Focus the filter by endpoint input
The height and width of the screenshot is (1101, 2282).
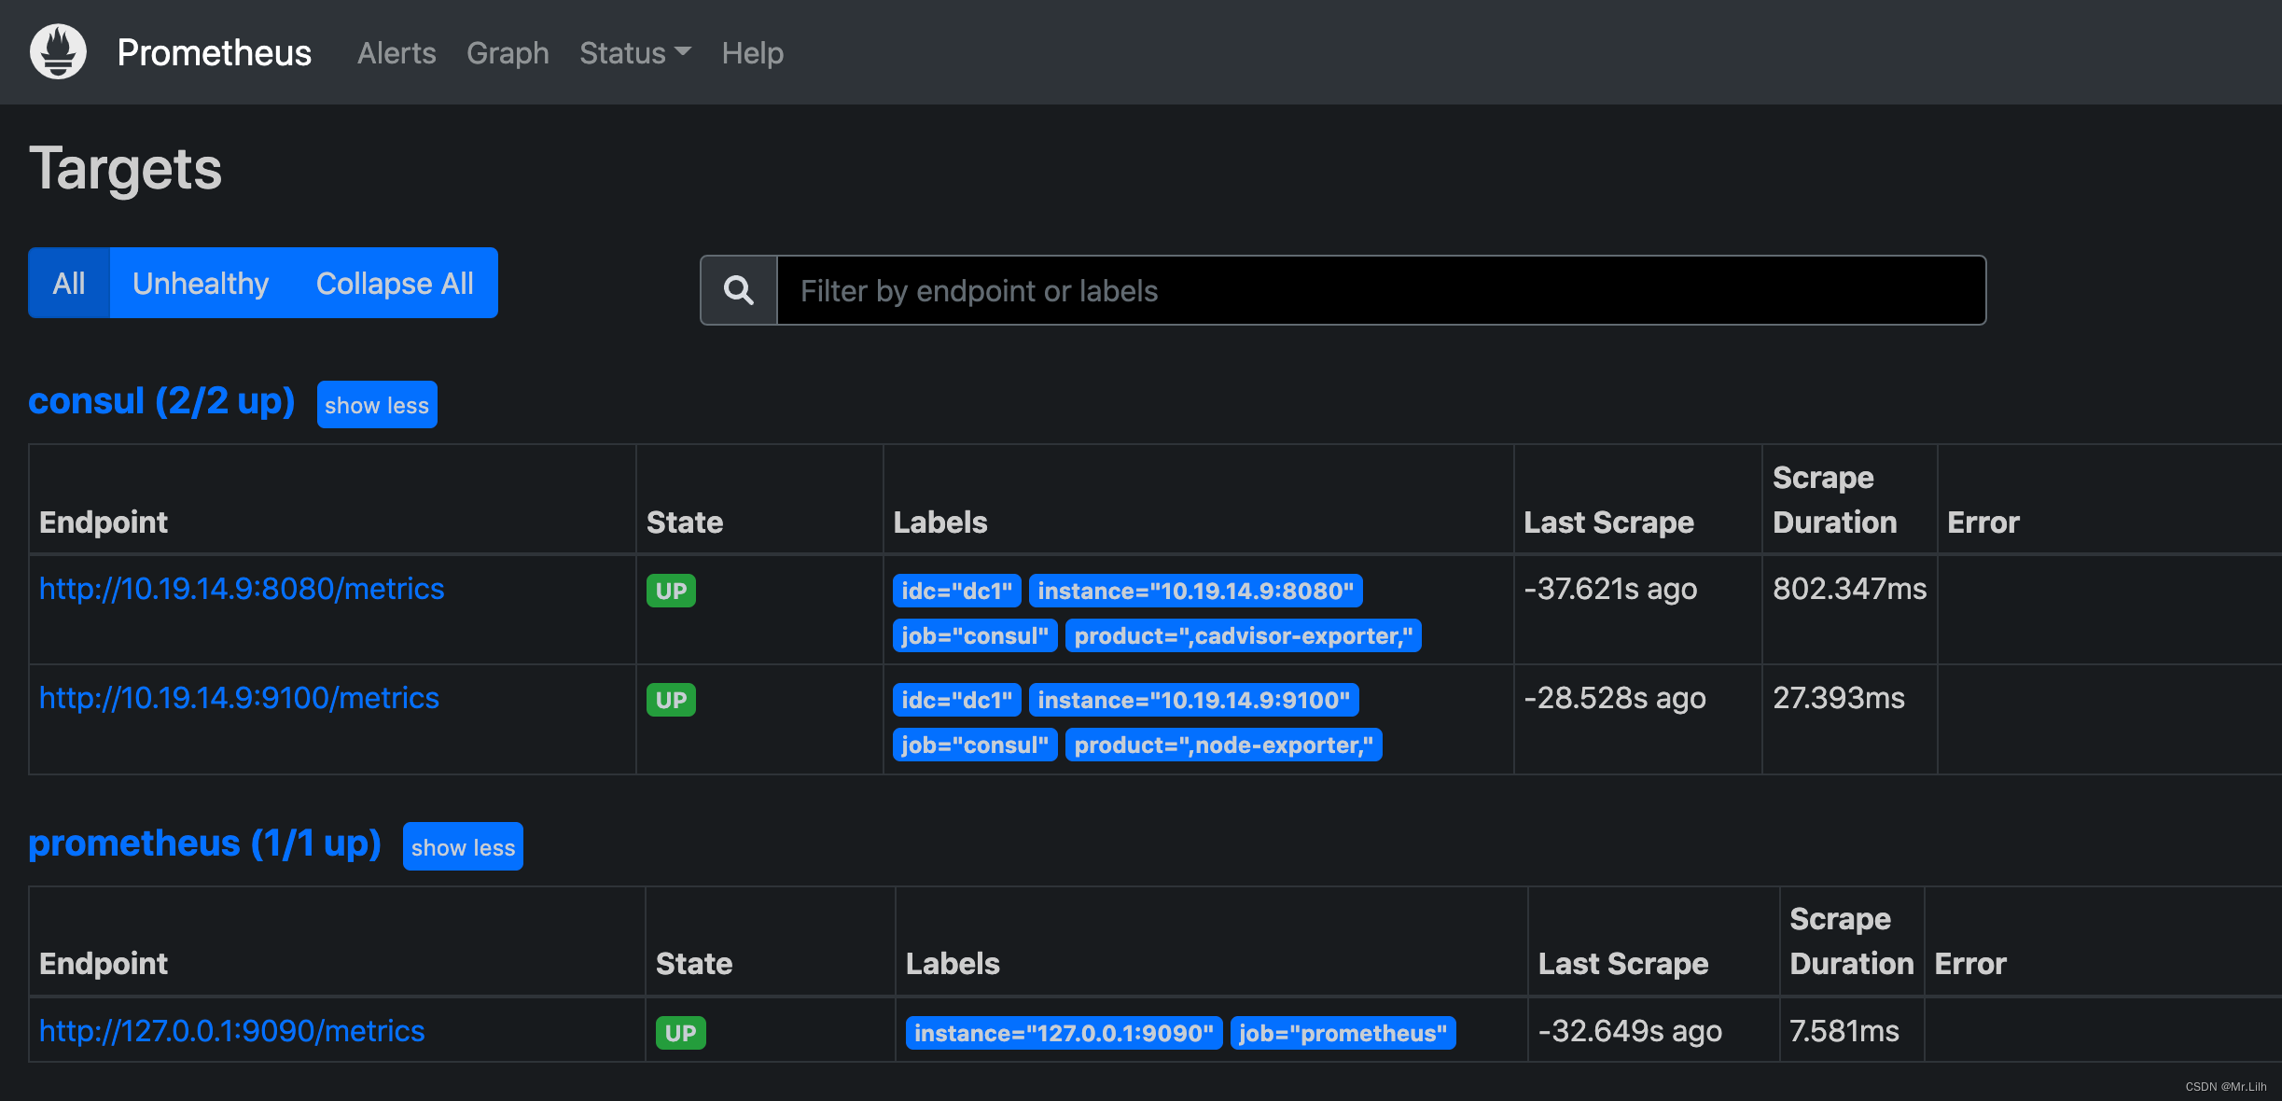tap(1381, 291)
